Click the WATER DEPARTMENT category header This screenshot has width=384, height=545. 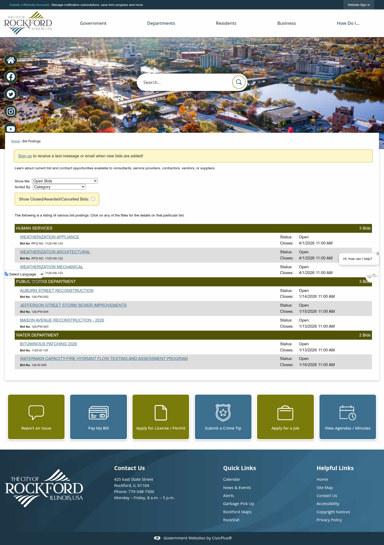pyautogui.click(x=193, y=335)
